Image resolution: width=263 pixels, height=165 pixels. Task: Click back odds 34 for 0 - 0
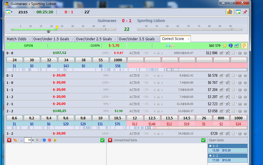click(66, 60)
